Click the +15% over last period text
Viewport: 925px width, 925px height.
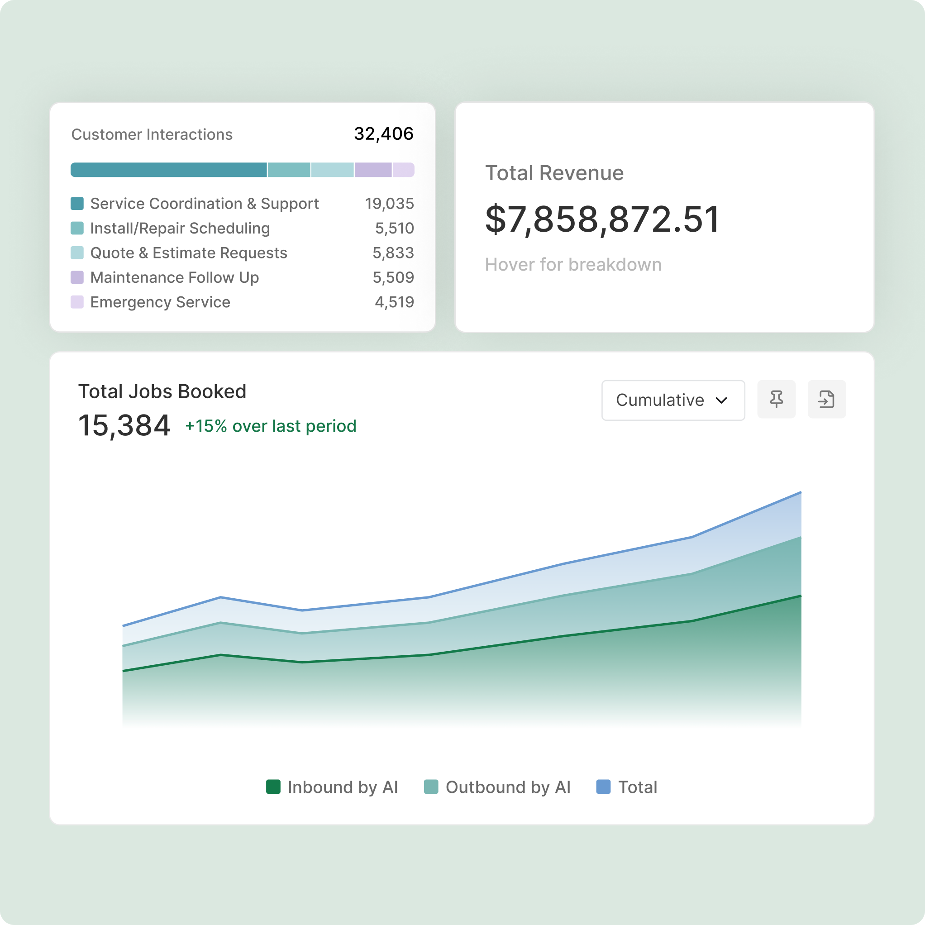[x=271, y=426]
